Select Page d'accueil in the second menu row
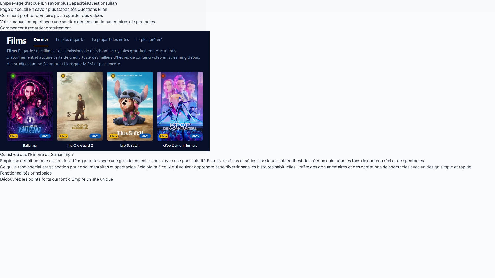Screen dimensions: 495x278 pyautogui.click(x=14, y=9)
